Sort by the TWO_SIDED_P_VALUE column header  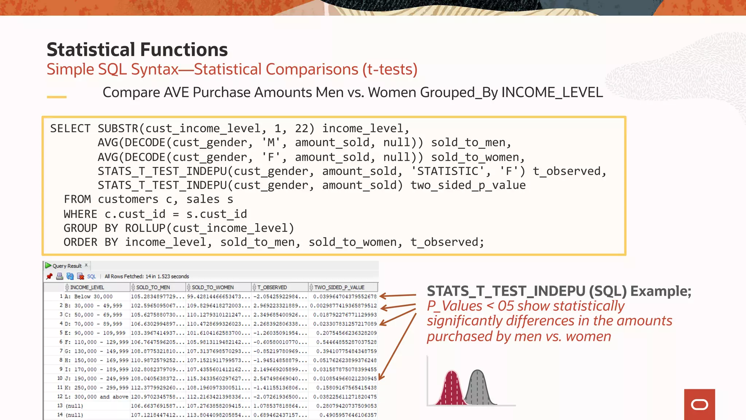[343, 287]
